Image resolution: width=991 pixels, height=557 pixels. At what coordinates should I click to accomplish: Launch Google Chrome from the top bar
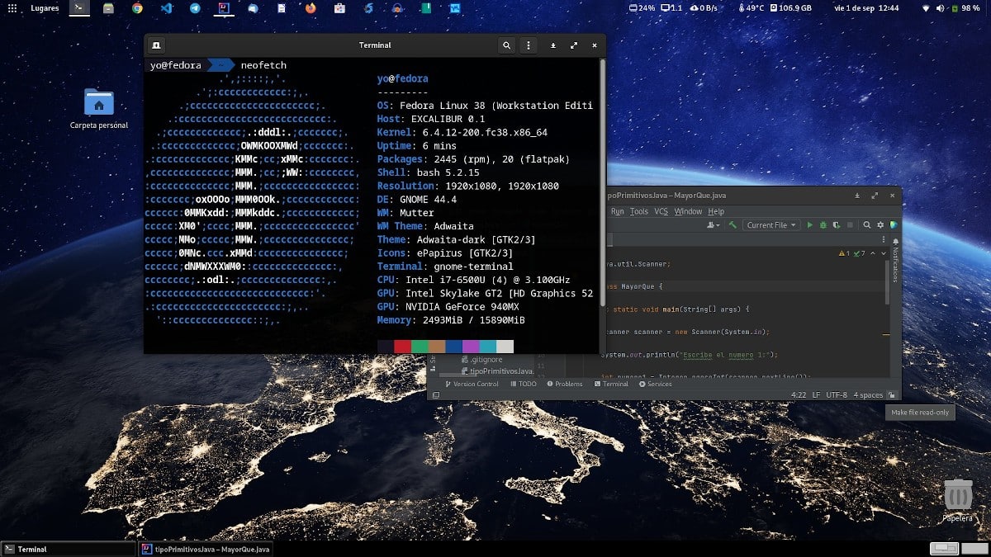click(x=137, y=8)
